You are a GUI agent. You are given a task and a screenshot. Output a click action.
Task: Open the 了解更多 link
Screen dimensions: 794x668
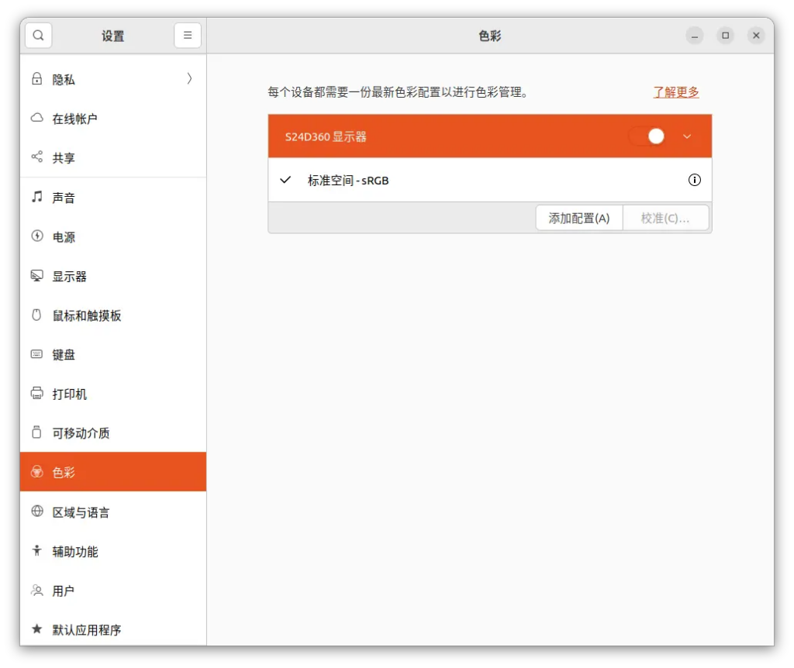pyautogui.click(x=675, y=92)
